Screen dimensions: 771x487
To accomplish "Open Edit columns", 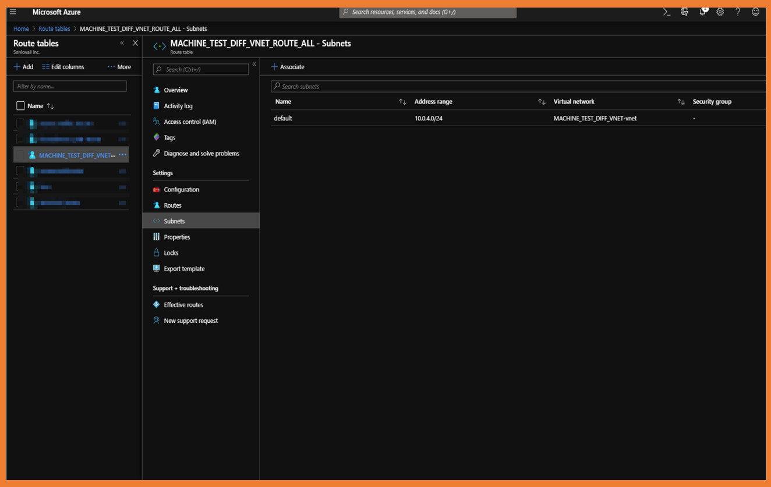I will point(63,67).
